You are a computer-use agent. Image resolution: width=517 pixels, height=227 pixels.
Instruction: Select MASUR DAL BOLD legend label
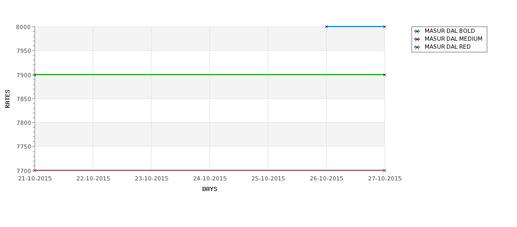point(450,31)
